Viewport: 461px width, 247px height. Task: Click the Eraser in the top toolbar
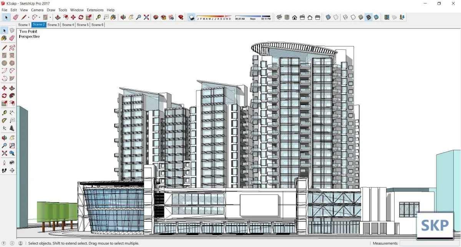[16, 17]
